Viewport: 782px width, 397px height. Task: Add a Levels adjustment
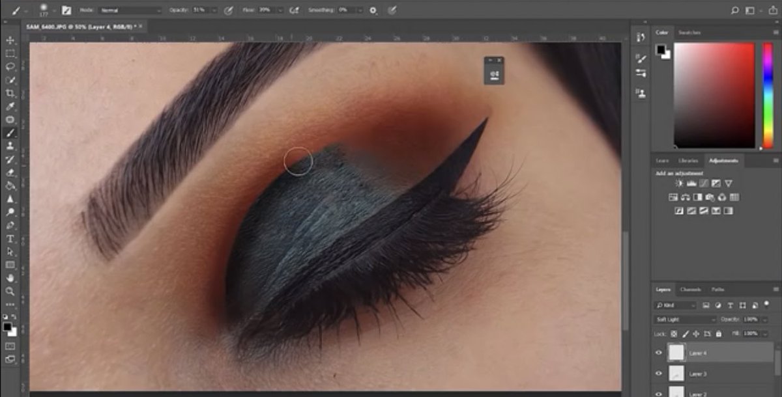[x=691, y=184]
